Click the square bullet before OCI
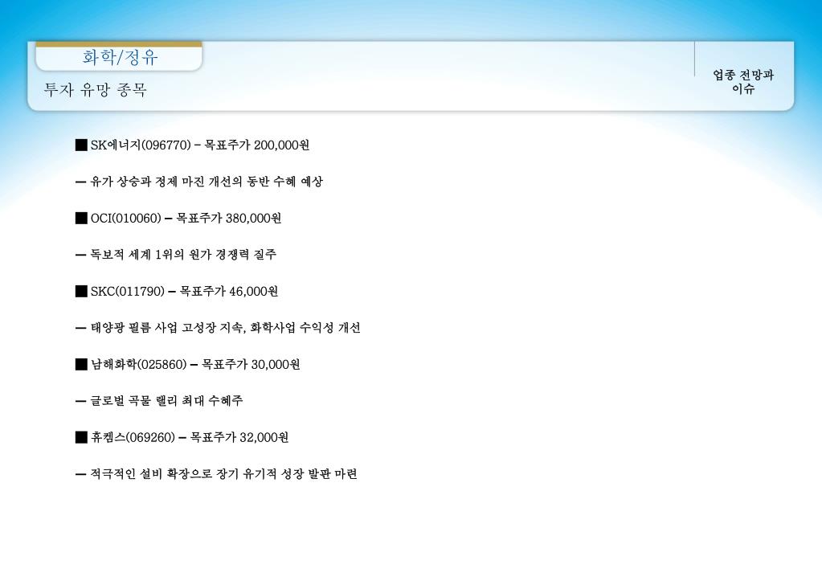 pos(81,218)
